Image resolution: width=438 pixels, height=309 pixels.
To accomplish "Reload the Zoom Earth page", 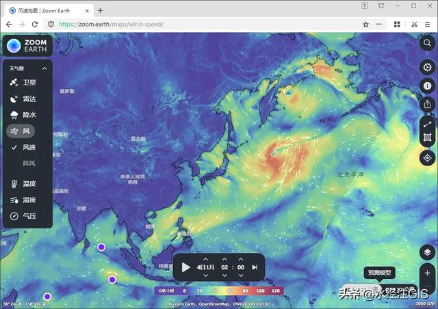I will [35, 25].
